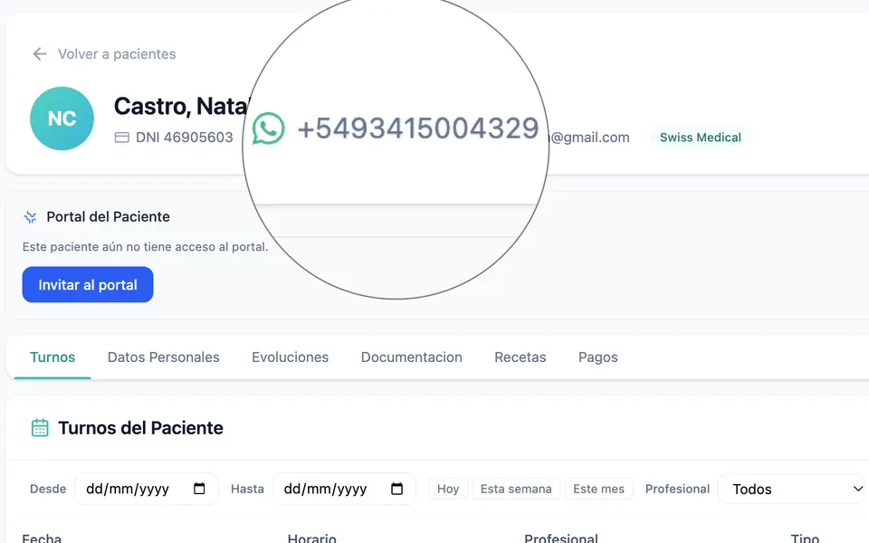This screenshot has width=869, height=543.
Task: Click the calendar icon beside Turnos del Paciente
Action: pos(40,428)
